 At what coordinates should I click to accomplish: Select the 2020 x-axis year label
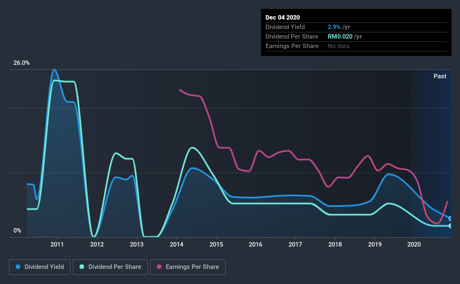414,244
